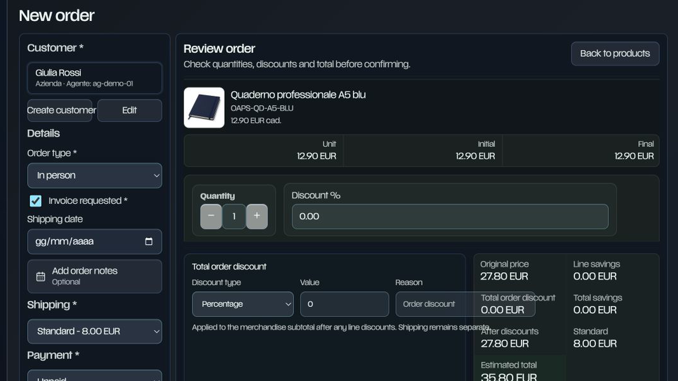Viewport: 678px width, 381px height.
Task: Click Original price value 27.80 EUR
Action: (x=504, y=276)
